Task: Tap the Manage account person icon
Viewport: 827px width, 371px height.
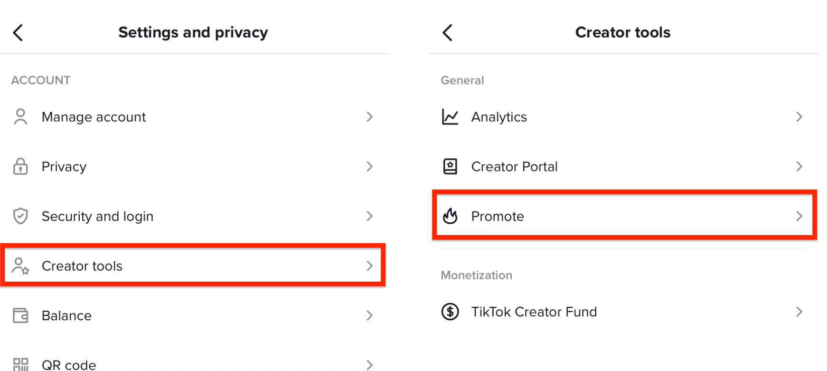Action: point(20,117)
